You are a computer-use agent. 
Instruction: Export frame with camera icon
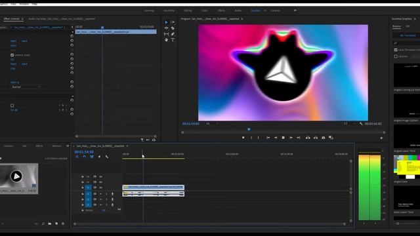coord(324,138)
